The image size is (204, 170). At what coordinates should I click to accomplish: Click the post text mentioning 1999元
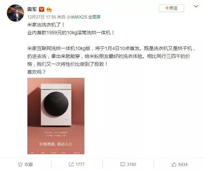[x=71, y=33]
